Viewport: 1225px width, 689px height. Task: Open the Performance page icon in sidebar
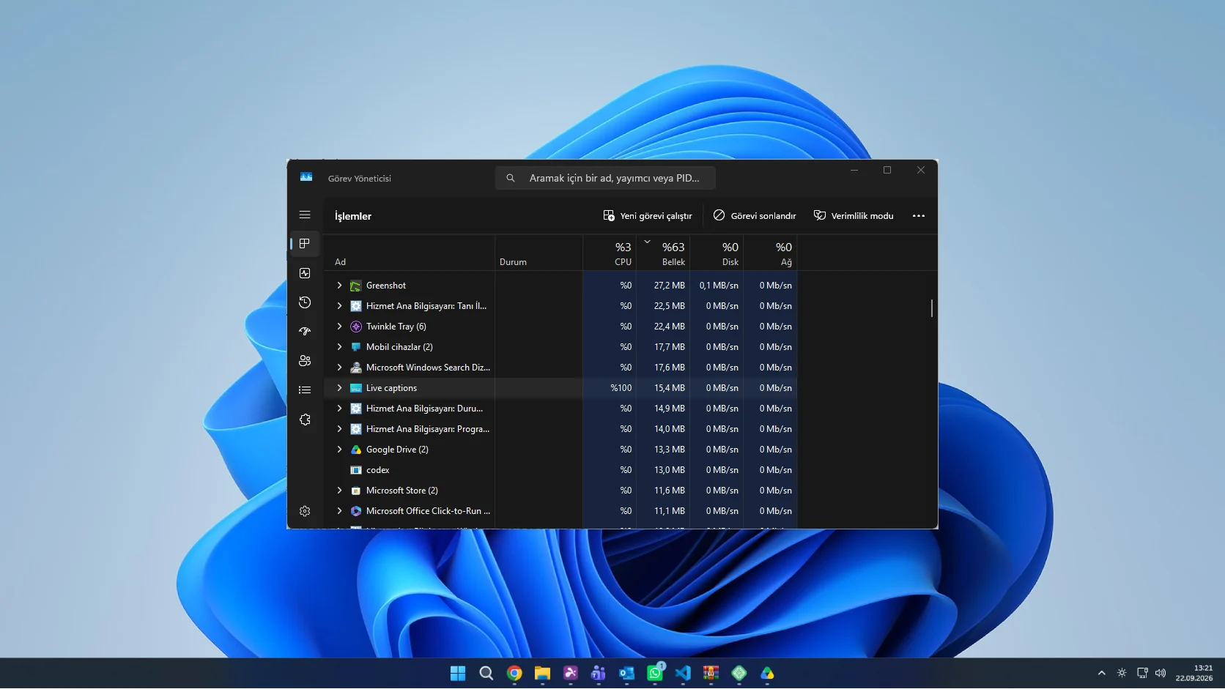(x=305, y=273)
